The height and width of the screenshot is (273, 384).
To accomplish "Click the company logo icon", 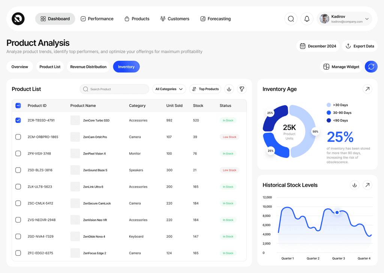I will [x=18, y=19].
